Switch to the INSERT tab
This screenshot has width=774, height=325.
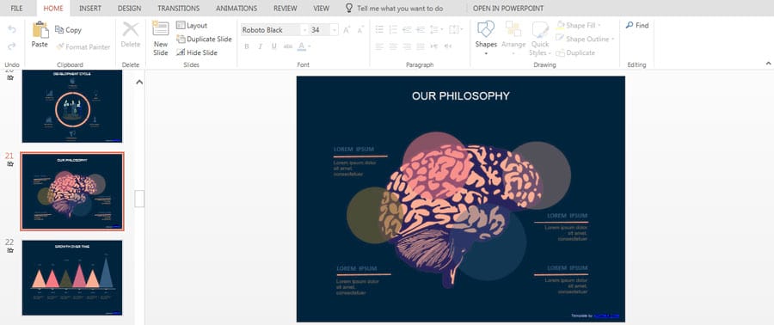(89, 9)
